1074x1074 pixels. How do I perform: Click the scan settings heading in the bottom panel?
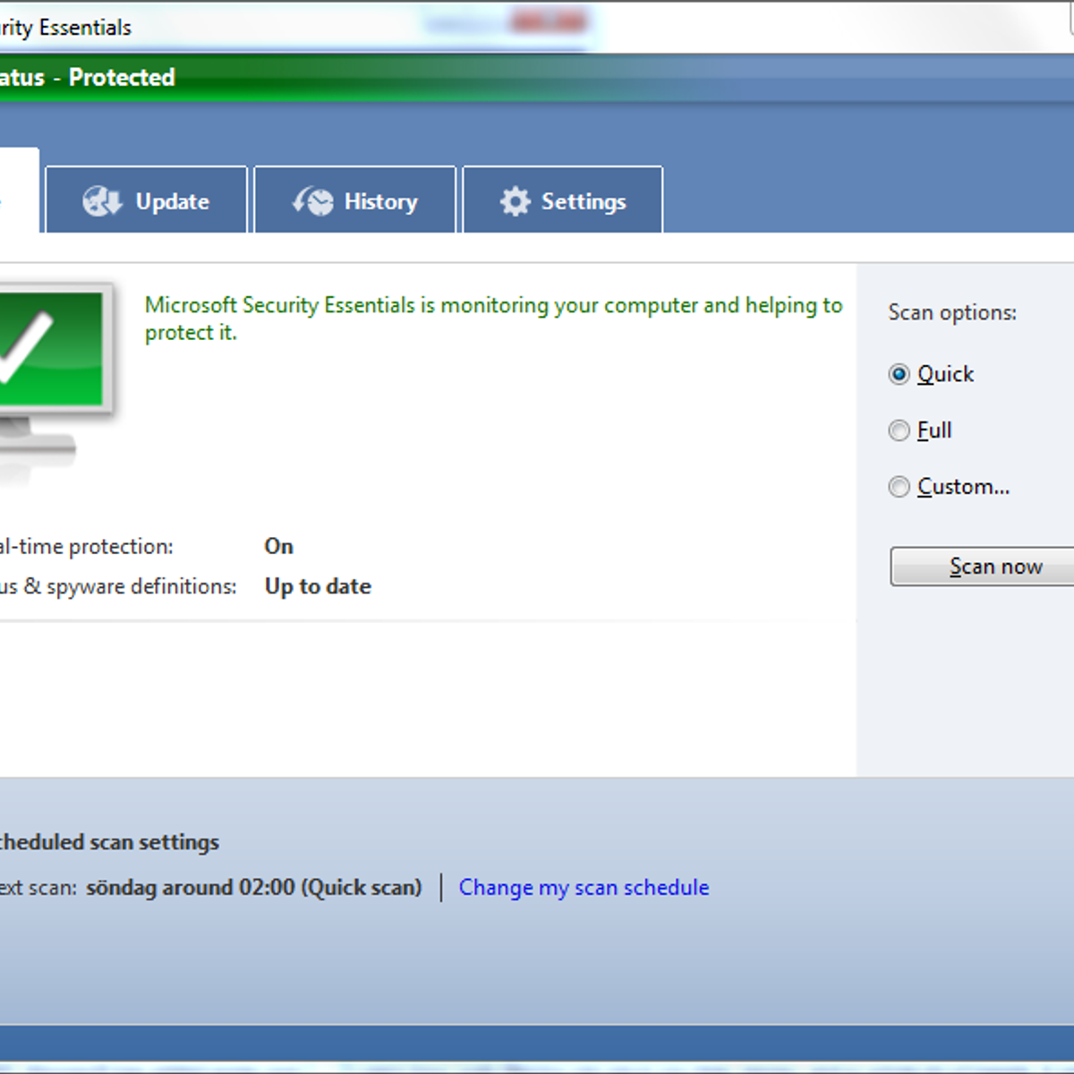click(109, 842)
